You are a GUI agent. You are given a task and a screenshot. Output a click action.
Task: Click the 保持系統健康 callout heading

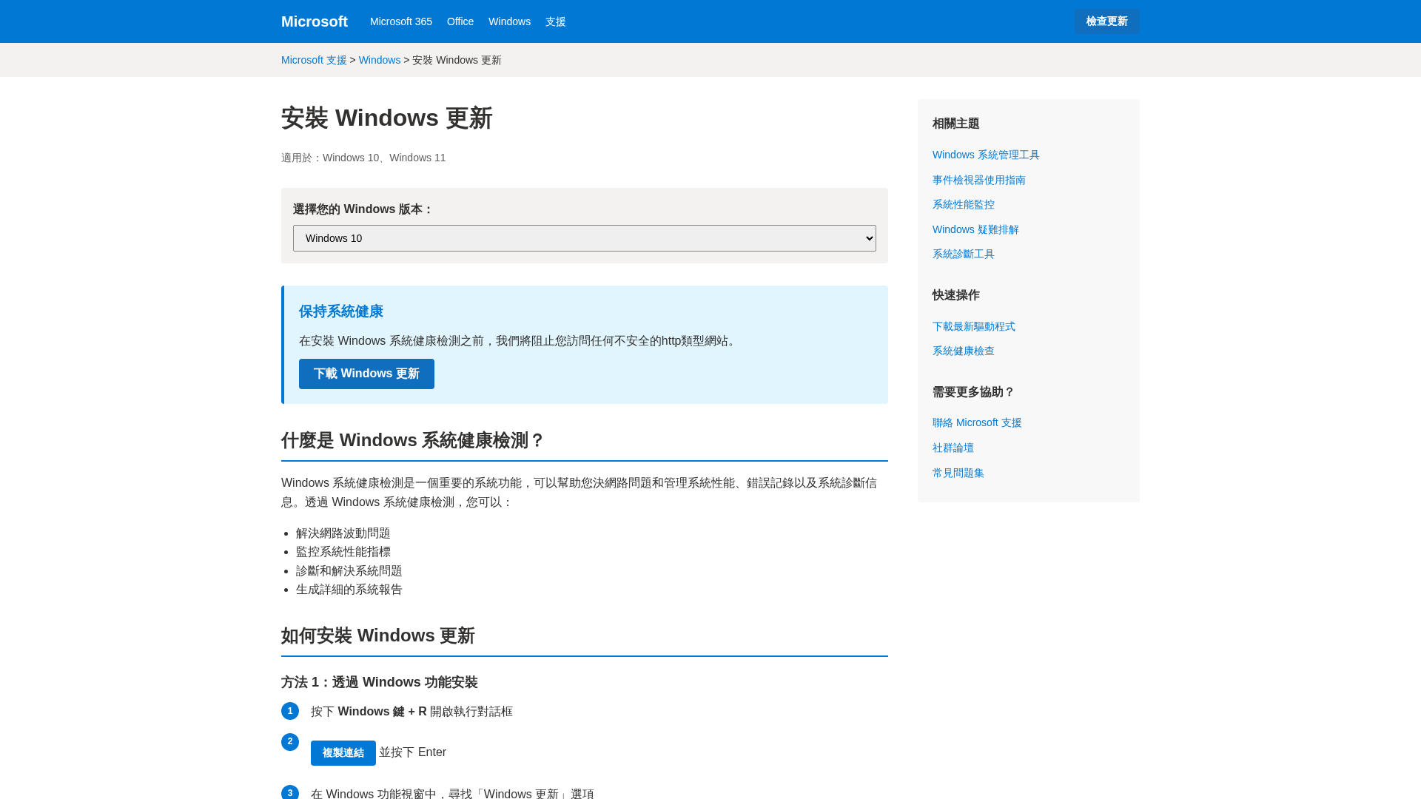(x=340, y=311)
